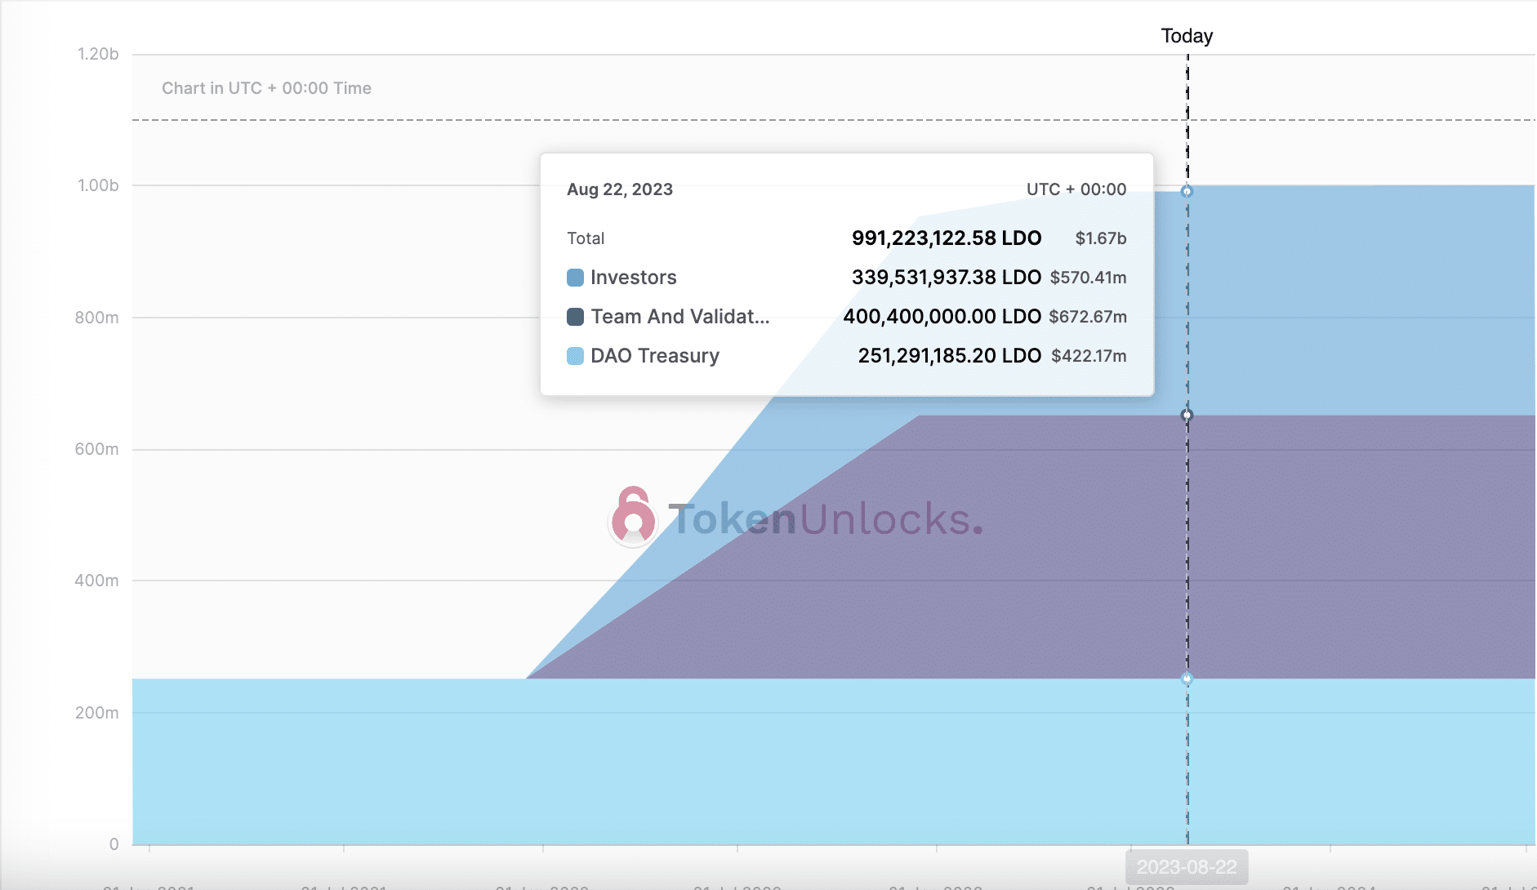1537x890 pixels.
Task: Click the Today label above the chart
Action: [1187, 36]
